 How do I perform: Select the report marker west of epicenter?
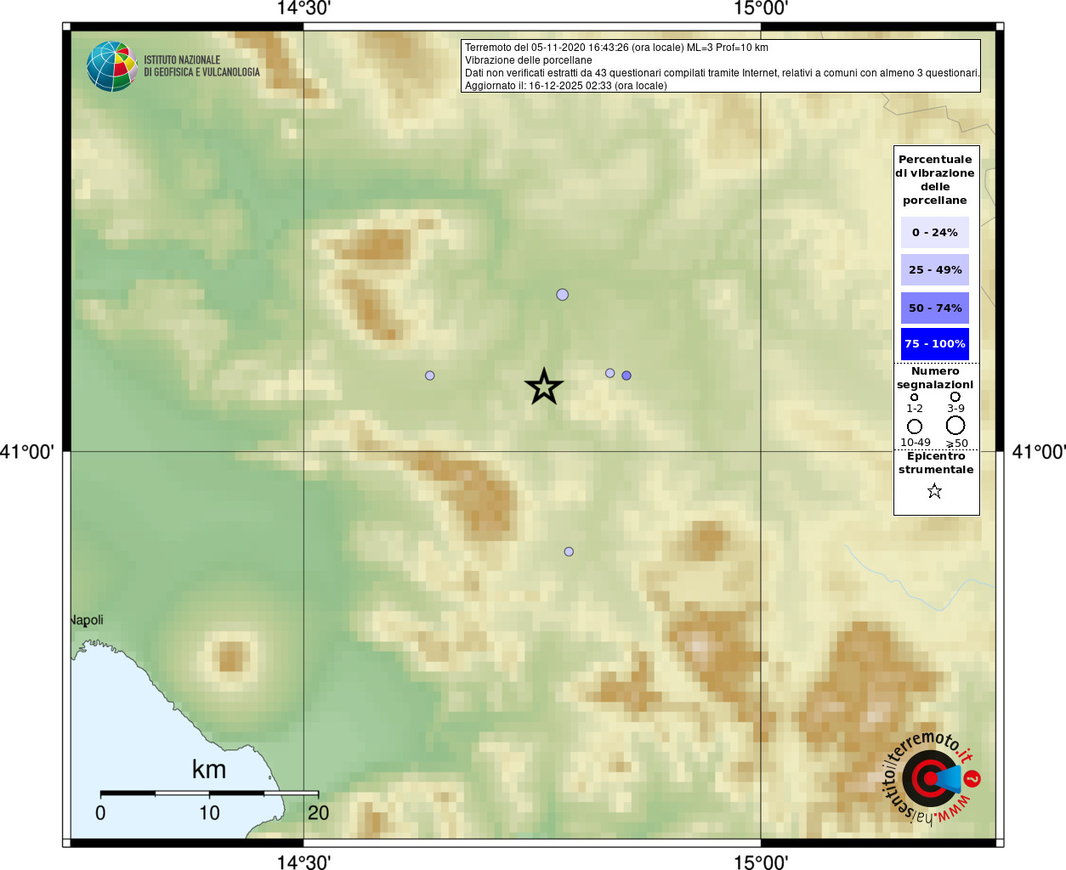pos(430,376)
